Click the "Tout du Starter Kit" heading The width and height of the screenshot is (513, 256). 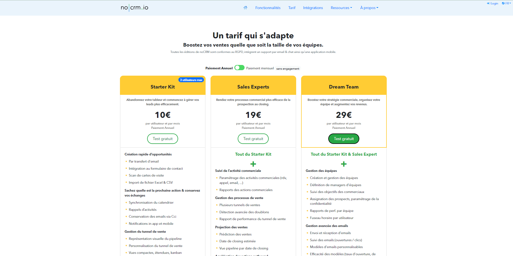tap(253, 154)
